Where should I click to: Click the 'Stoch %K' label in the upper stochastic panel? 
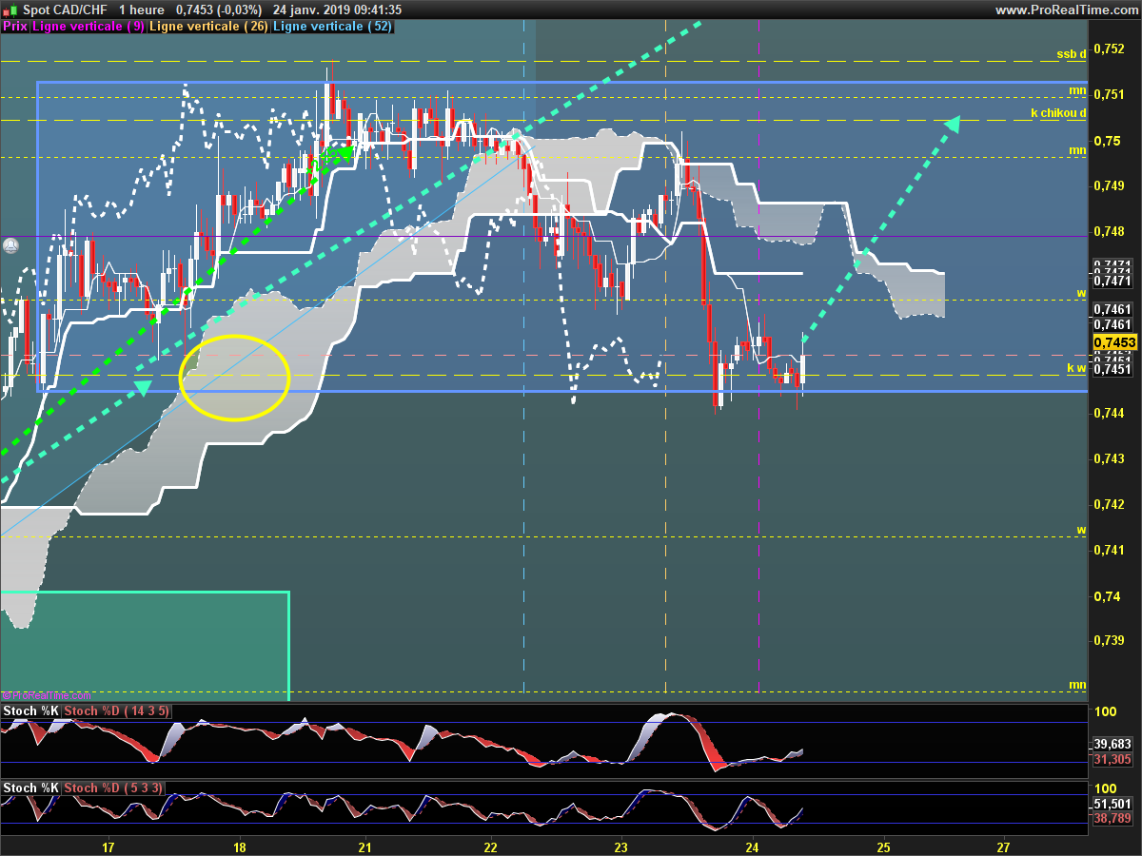point(31,711)
